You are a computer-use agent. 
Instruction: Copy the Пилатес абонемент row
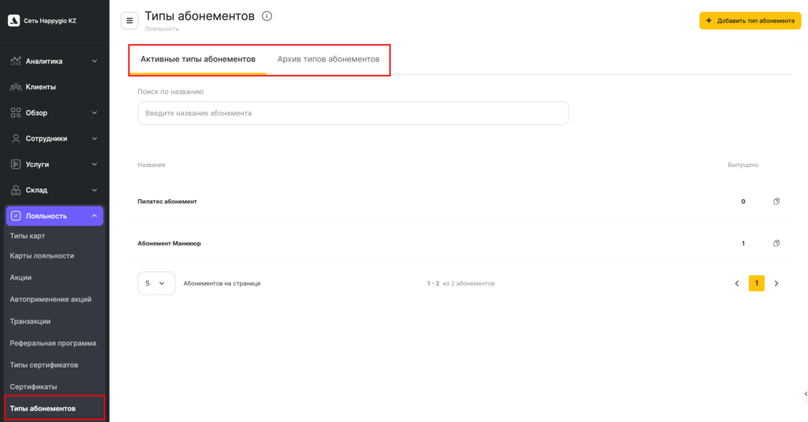(776, 202)
